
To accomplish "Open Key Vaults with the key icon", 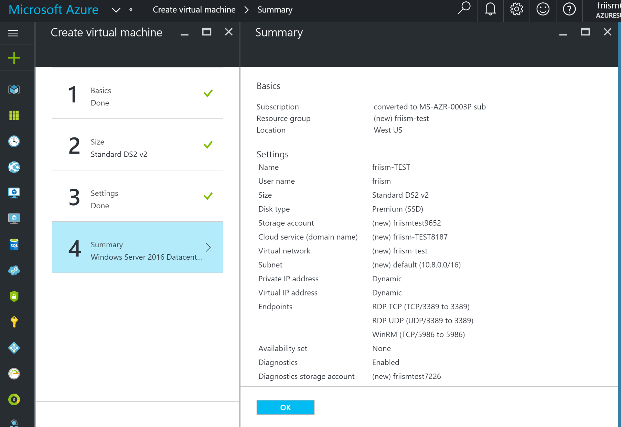I will pos(14,322).
